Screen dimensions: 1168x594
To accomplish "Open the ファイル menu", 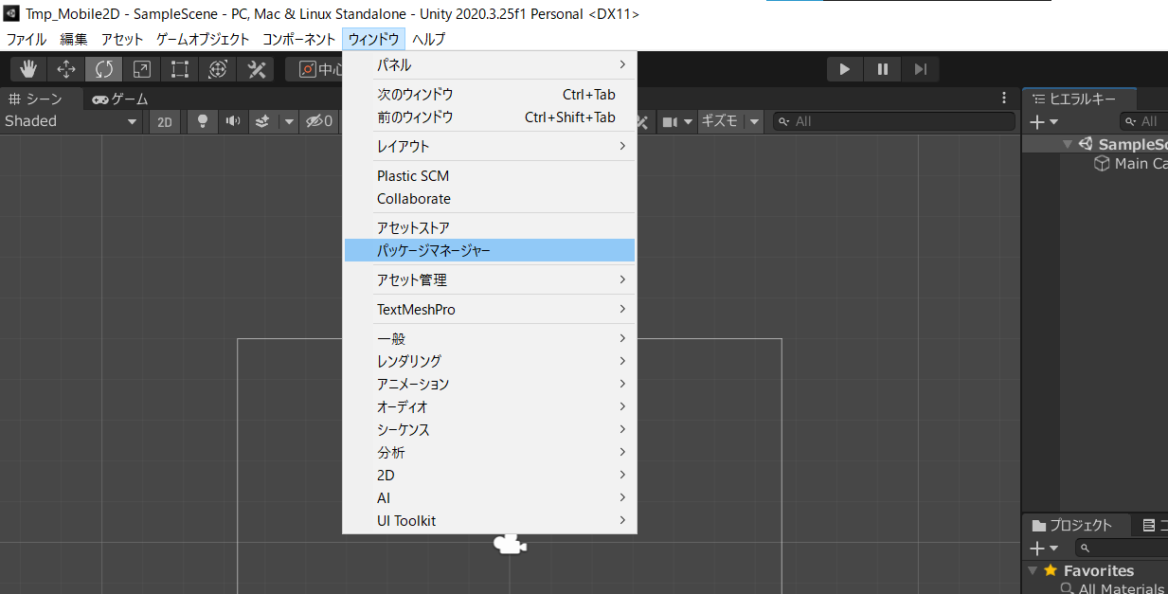I will point(27,39).
